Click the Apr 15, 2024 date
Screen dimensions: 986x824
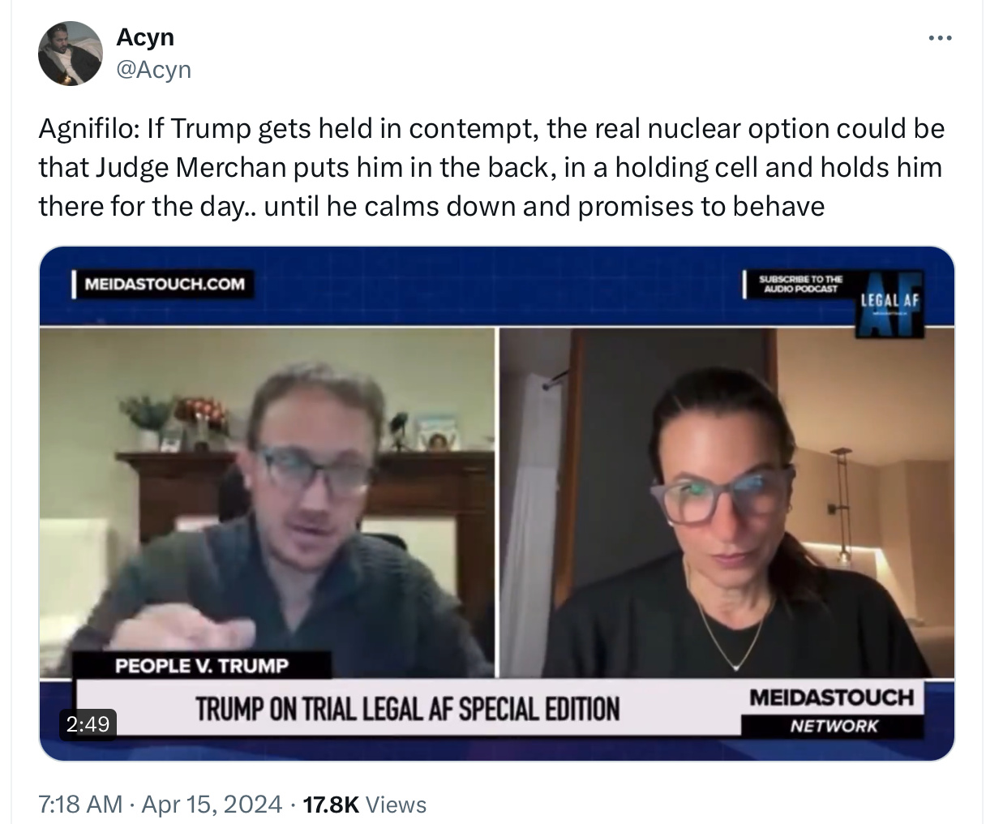[211, 805]
